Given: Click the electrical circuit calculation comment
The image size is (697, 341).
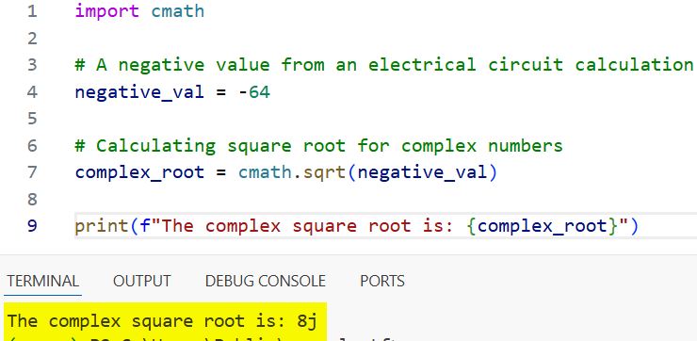Looking at the screenshot, I should (384, 65).
